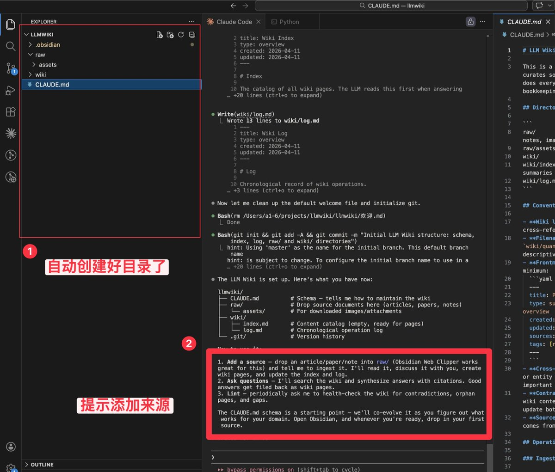Screen dimensions: 555x472
Task: Close the CLAUDE.md editor tab
Action: 548,22
